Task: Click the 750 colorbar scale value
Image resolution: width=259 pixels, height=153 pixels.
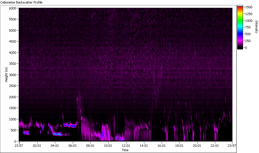Action: (248, 27)
